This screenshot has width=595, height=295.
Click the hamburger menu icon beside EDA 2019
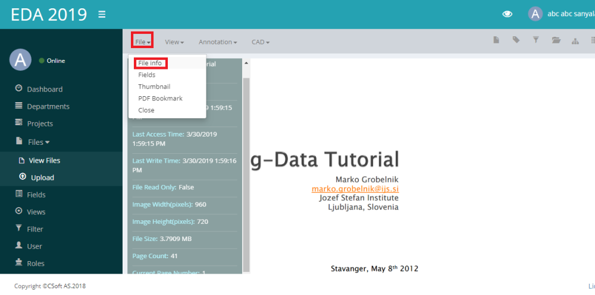(x=102, y=14)
